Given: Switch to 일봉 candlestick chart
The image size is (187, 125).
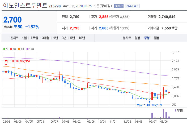Looking at the screenshot, I should [x=137, y=38].
